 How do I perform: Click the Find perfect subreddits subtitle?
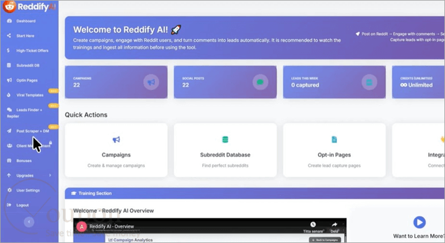pos(225,166)
